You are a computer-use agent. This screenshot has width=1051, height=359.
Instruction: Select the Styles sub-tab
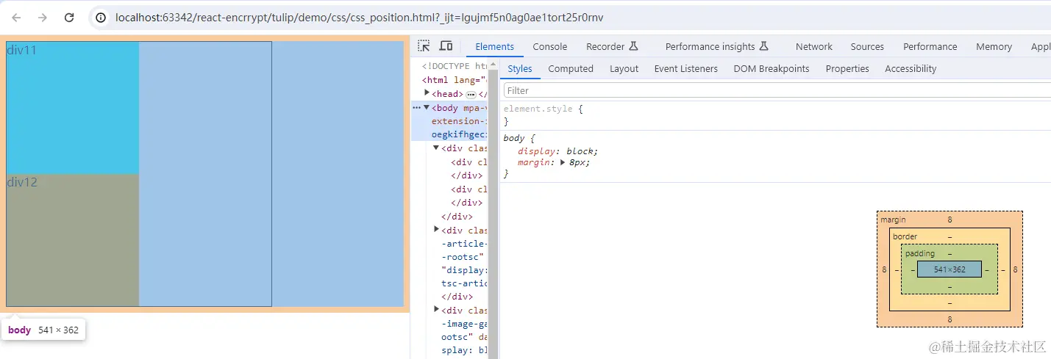click(x=520, y=68)
